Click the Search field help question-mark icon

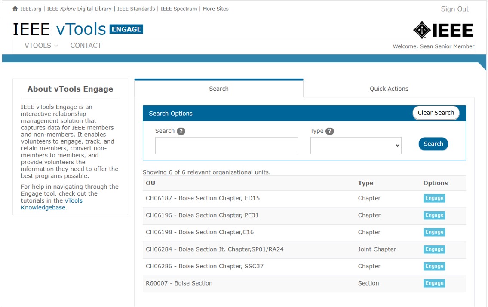181,131
